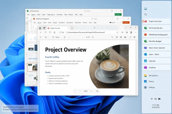172x114 pixels.
Task: Click the browser Home icon
Action: (x=54, y=32)
